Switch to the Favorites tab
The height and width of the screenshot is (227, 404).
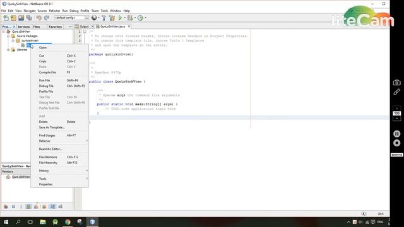[x=55, y=26]
